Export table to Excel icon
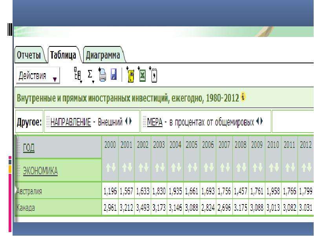This screenshot has height=236, width=314. pos(142,75)
